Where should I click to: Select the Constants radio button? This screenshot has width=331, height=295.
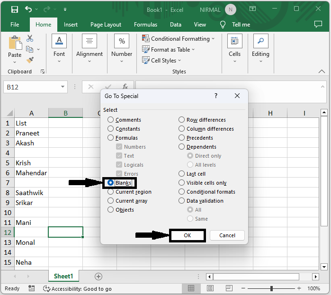pyautogui.click(x=111, y=129)
